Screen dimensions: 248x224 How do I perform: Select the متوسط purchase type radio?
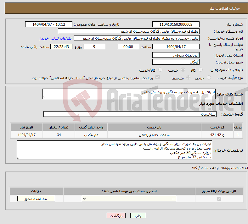point(188,77)
